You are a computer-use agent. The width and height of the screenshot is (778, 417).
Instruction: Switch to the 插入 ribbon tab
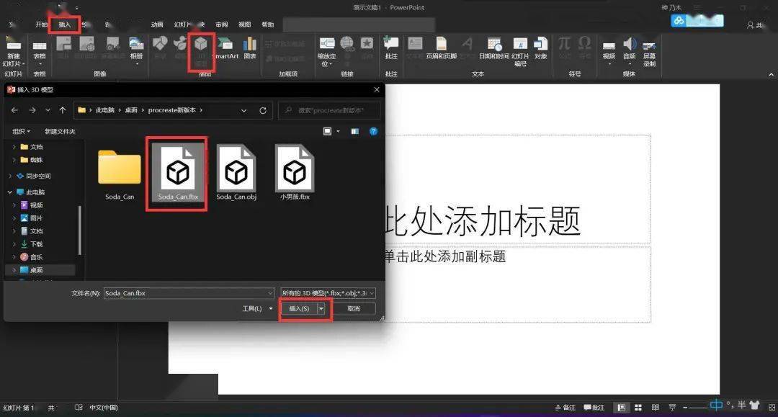point(65,24)
